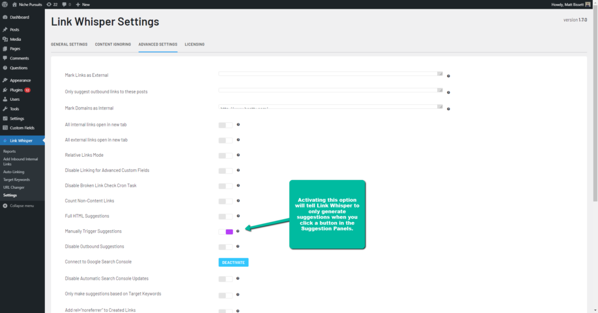Toggle Disable Broken Link Check Cron Task

225,186
